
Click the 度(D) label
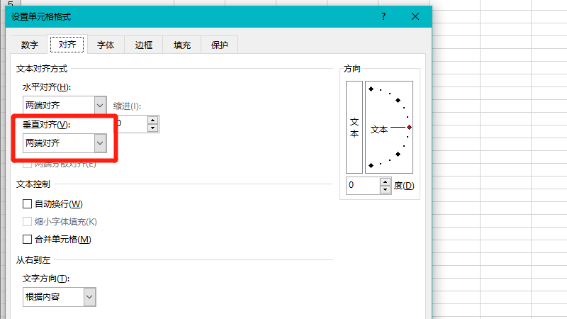(x=404, y=186)
